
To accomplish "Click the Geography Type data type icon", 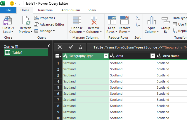I will (x=65, y=56).
